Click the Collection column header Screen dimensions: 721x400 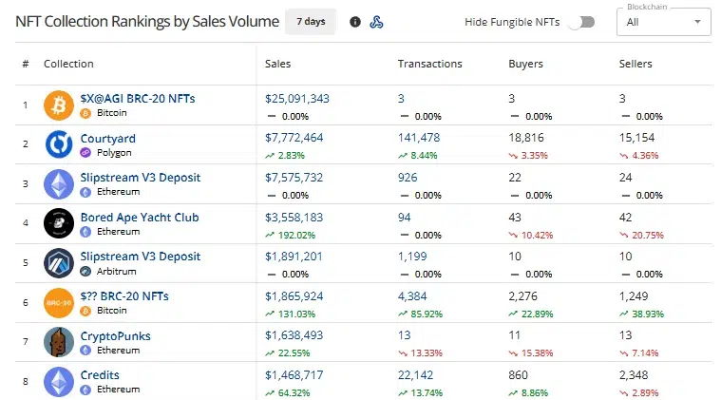(x=68, y=64)
